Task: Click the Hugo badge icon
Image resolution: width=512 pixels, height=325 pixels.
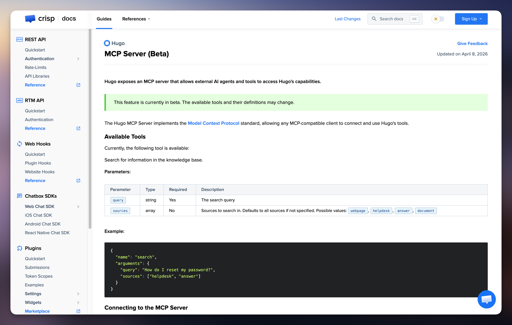Action: (x=107, y=43)
